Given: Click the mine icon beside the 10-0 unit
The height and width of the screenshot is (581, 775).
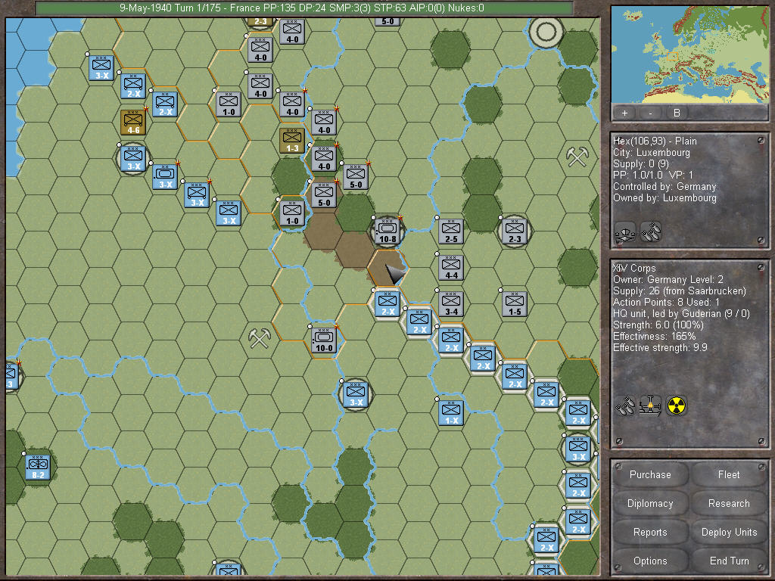Looking at the screenshot, I should (260, 338).
